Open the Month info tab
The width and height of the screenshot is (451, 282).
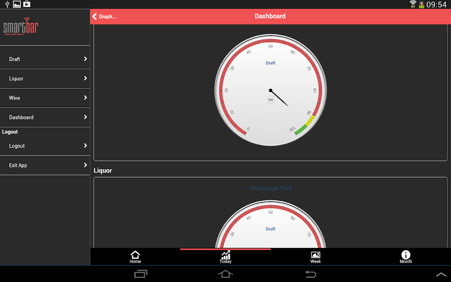coord(406,257)
